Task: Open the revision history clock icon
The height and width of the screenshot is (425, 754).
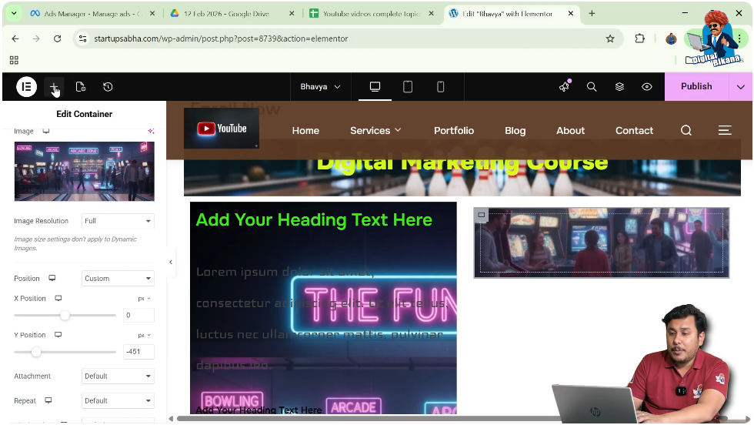Action: point(108,87)
